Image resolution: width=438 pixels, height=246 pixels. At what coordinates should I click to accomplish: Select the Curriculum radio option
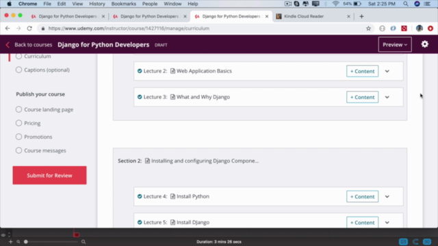pos(18,56)
